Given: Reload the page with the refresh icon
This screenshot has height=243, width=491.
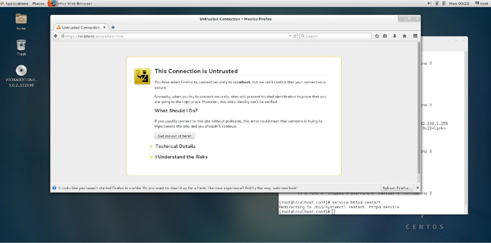Looking at the screenshot, I should (x=295, y=36).
